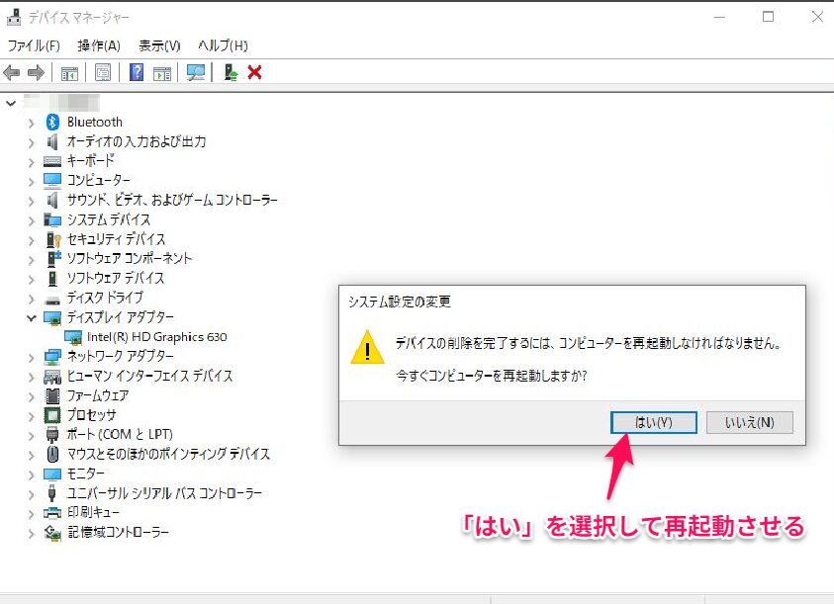Expand the モニター category chevron
The width and height of the screenshot is (834, 604).
(x=31, y=475)
